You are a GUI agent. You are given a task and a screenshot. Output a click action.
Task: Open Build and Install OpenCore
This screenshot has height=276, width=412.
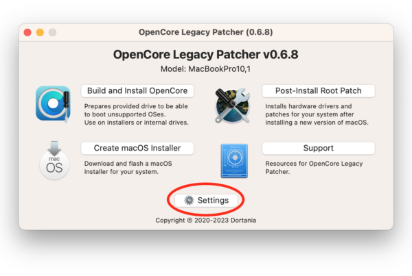coord(137,90)
